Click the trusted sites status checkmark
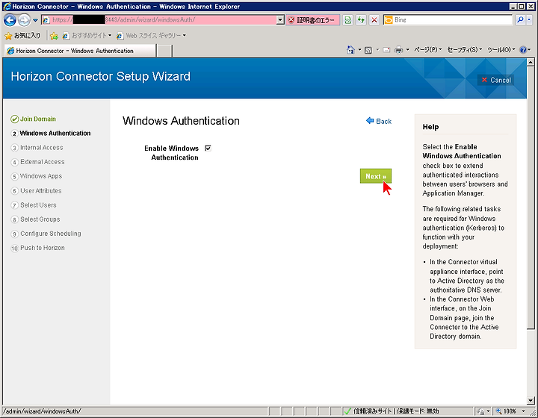Image resolution: width=538 pixels, height=418 pixels. [347, 411]
